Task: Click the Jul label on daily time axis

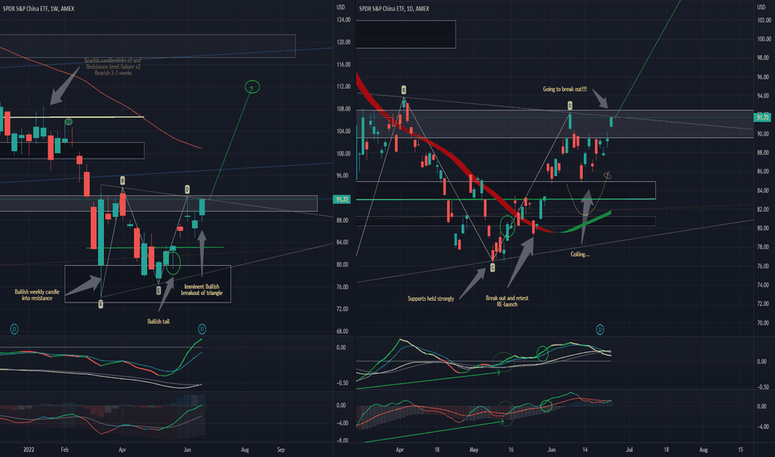Action: [629, 450]
